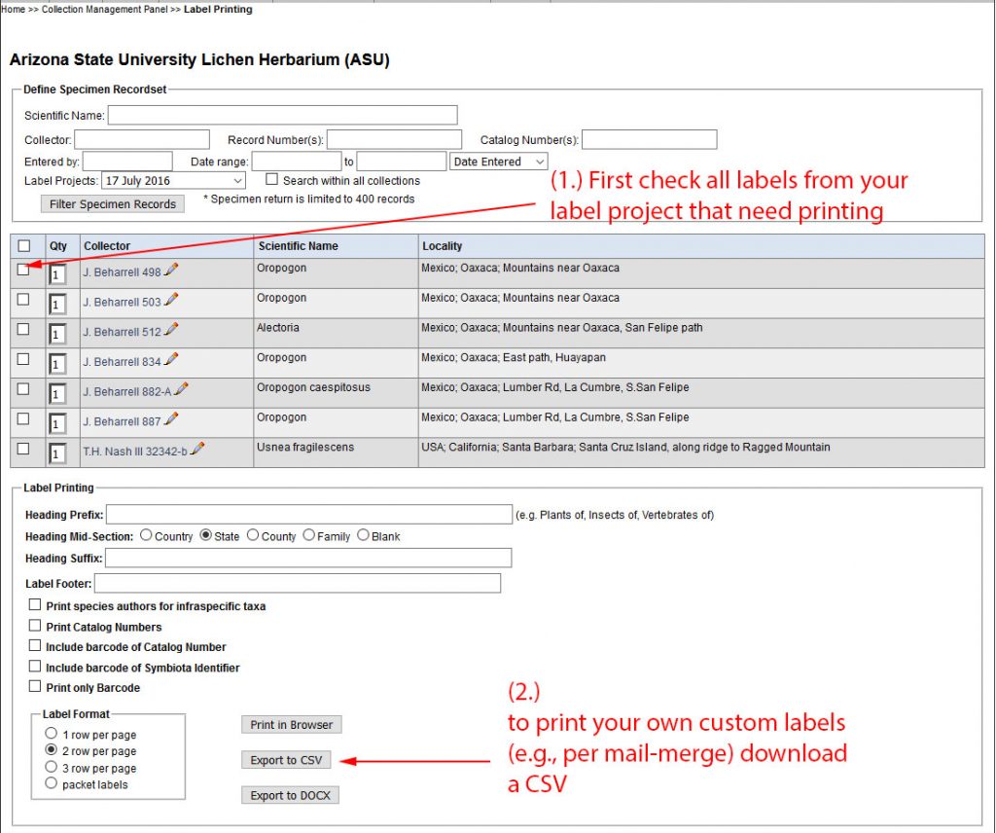The height and width of the screenshot is (833, 996).
Task: Click Qty field for J. Beharrell 498
Action: tap(57, 274)
